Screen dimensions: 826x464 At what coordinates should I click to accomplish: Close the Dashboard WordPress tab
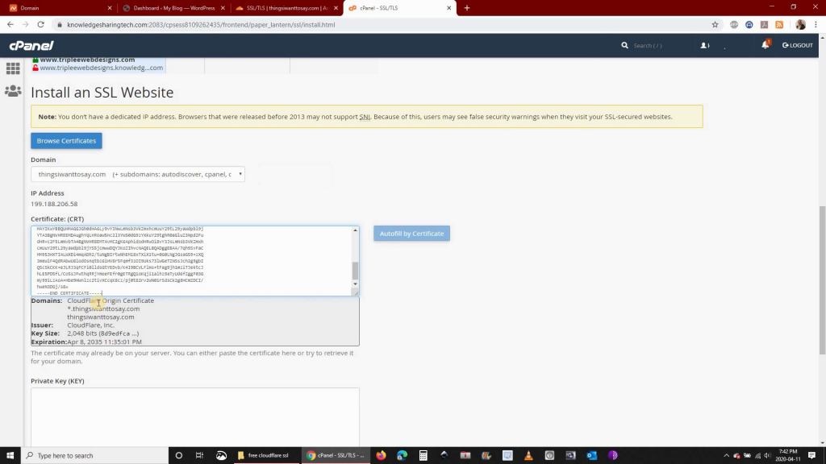click(x=223, y=8)
